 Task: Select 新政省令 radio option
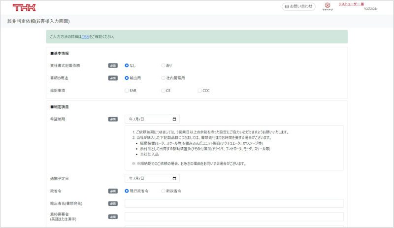164,191
